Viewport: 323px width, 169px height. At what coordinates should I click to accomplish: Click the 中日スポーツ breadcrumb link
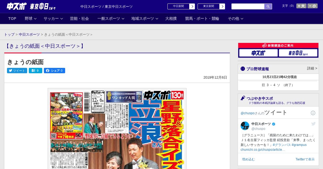[x=29, y=35]
